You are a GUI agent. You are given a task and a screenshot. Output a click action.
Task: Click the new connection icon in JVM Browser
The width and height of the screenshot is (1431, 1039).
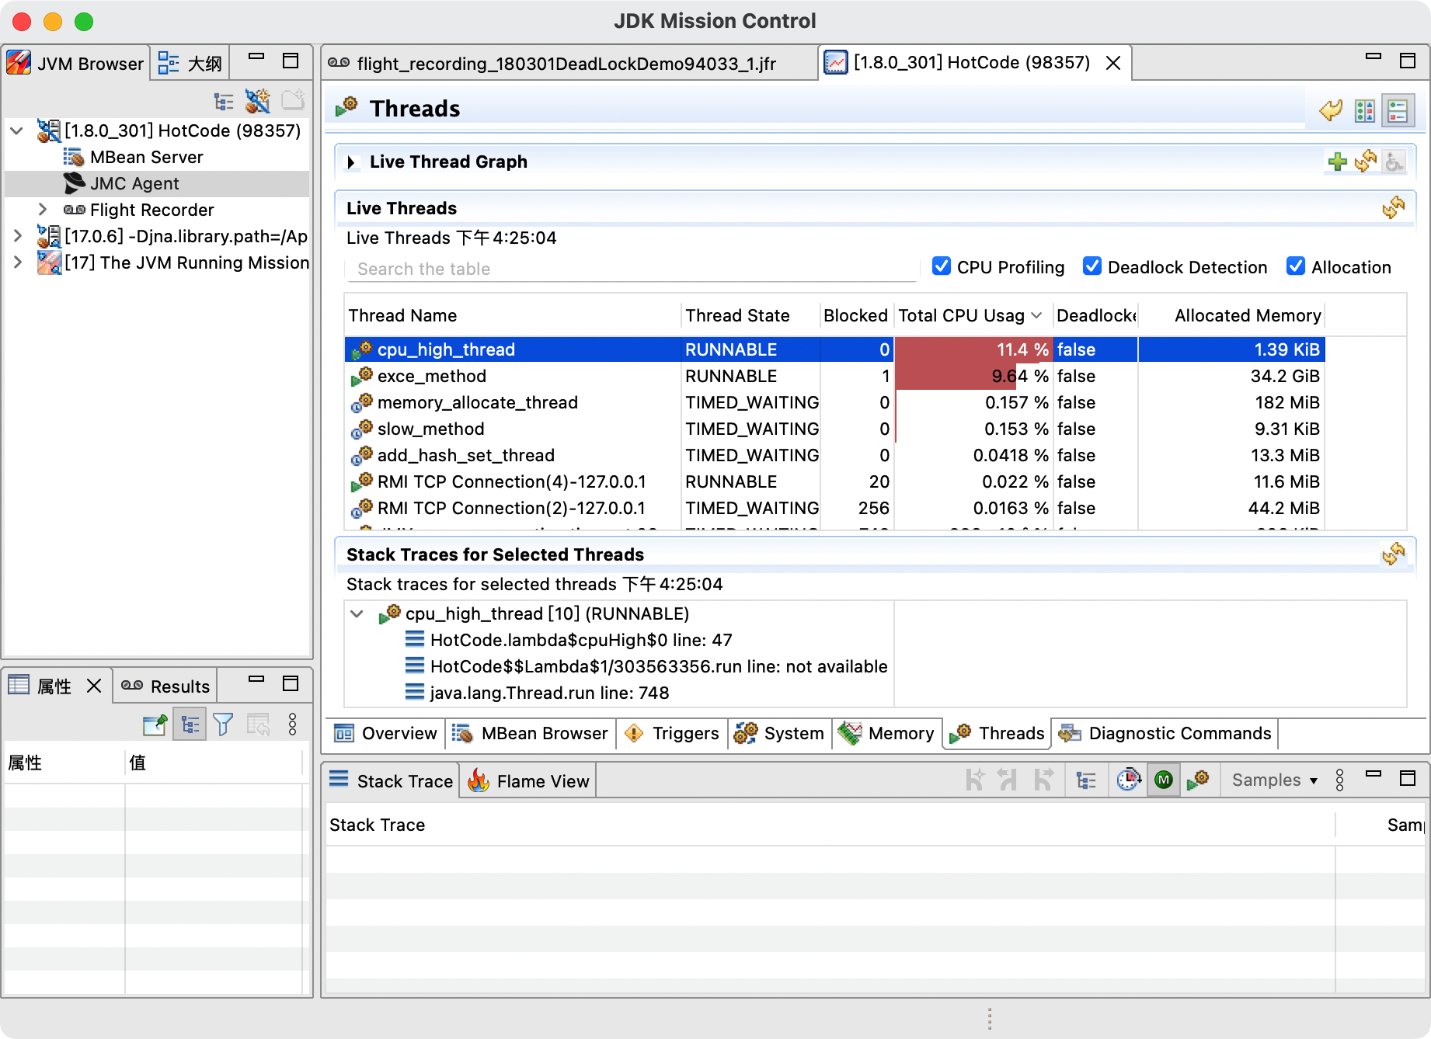tap(257, 102)
